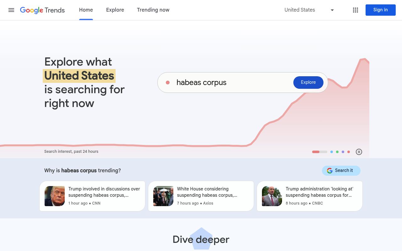
Task: Click the Trump photo thumbnail on CNN card
Action: 55,196
